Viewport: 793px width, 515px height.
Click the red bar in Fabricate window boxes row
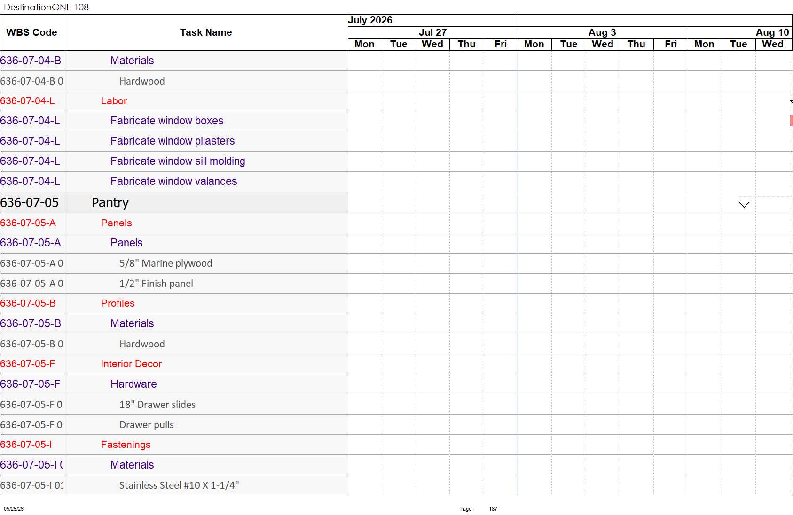coord(791,121)
